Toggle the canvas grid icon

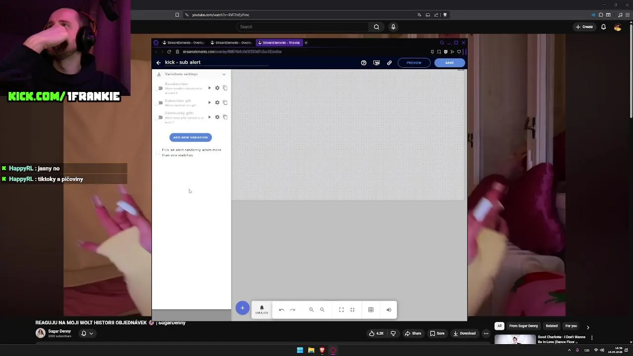pyautogui.click(x=371, y=310)
